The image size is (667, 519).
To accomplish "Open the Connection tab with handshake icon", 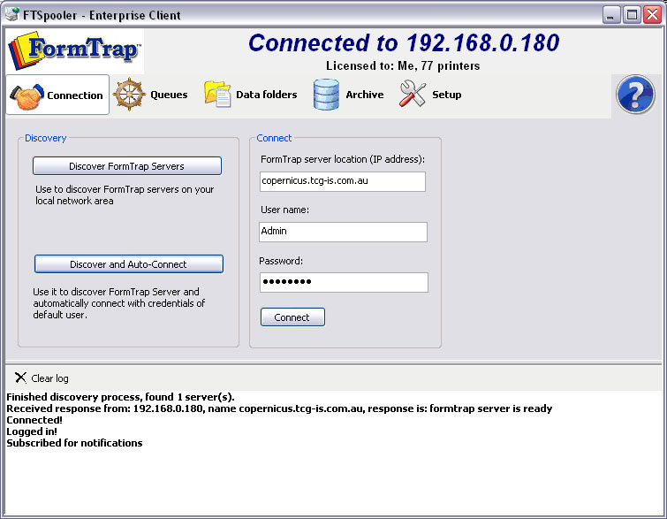I will coord(58,95).
